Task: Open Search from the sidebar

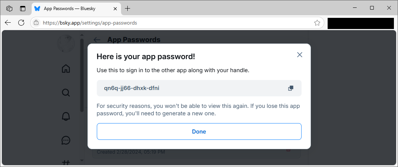Action: coord(66,93)
